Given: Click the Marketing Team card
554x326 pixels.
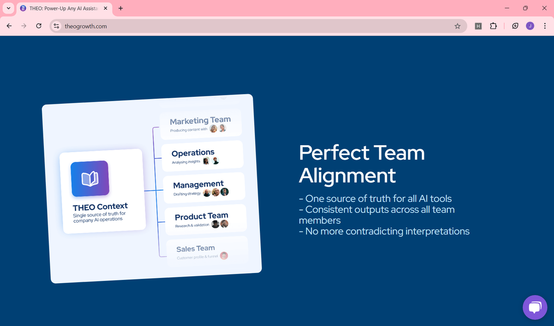Looking at the screenshot, I should pyautogui.click(x=201, y=124).
